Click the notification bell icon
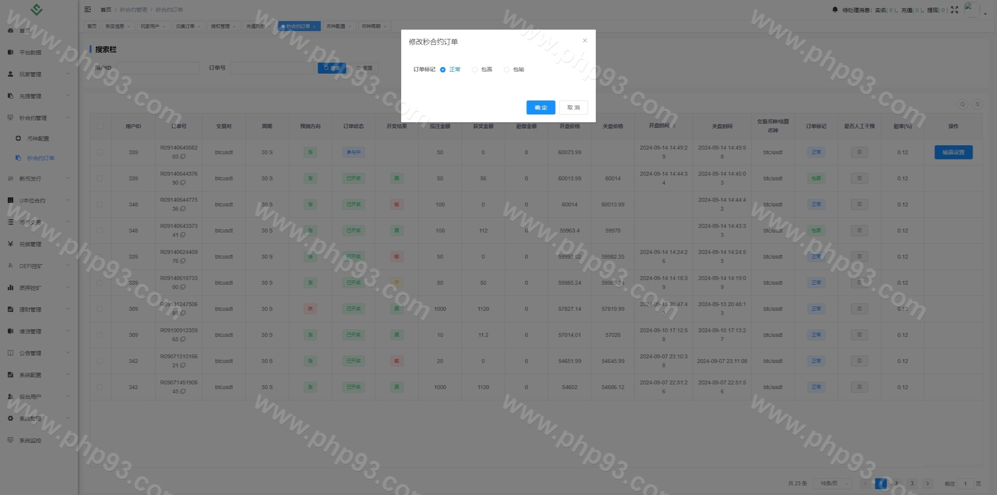 (x=835, y=10)
